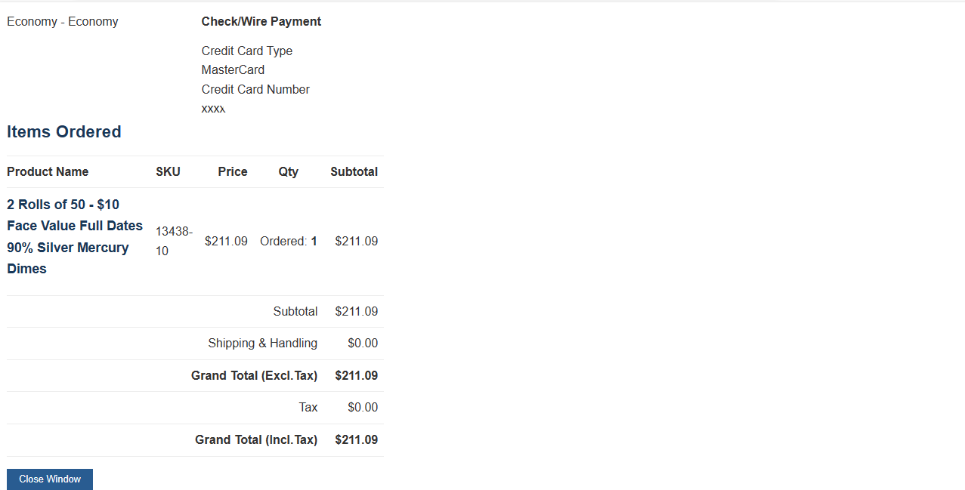Click the Qty column header
The height and width of the screenshot is (490, 965).
point(288,171)
